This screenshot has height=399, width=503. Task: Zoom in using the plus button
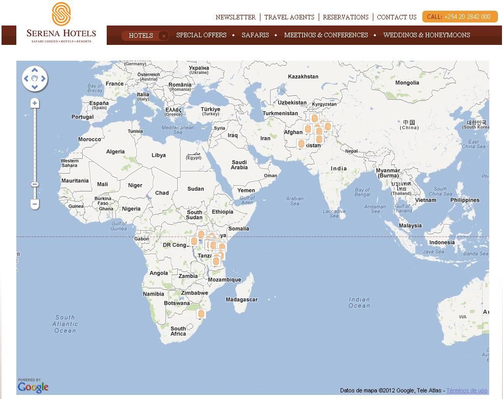click(35, 104)
